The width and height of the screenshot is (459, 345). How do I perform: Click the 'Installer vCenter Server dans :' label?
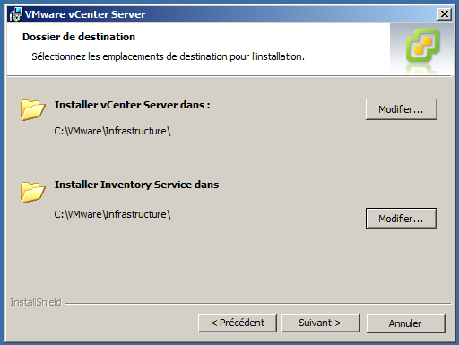[x=132, y=105]
